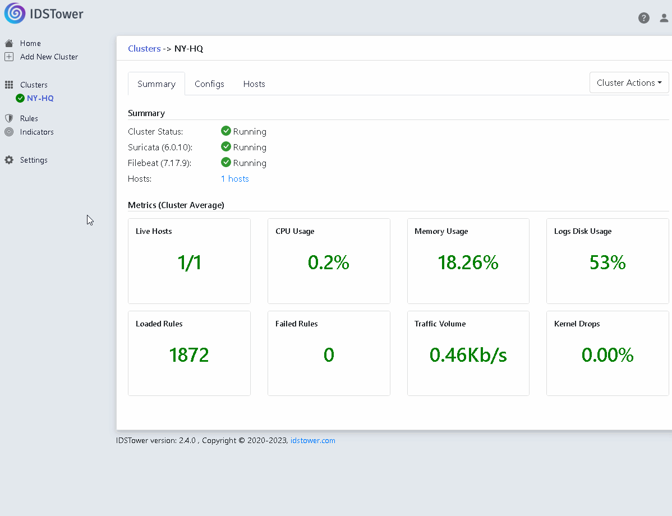Switch to the Configs tab
The width and height of the screenshot is (672, 516).
tap(209, 84)
